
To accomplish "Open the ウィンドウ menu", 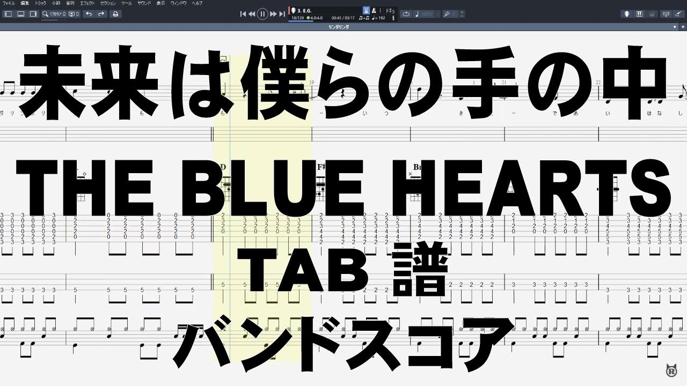I will (x=178, y=3).
